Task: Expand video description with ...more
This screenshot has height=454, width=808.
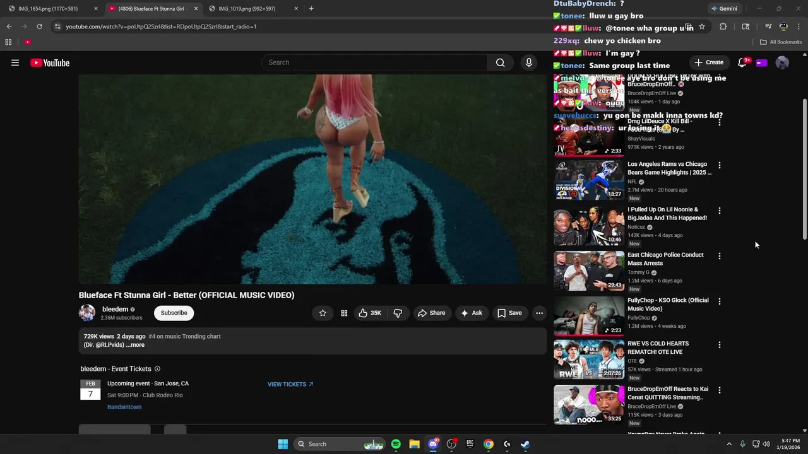Action: (x=135, y=345)
